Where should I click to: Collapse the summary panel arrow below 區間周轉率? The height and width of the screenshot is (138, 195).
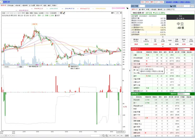(x=163, y=37)
